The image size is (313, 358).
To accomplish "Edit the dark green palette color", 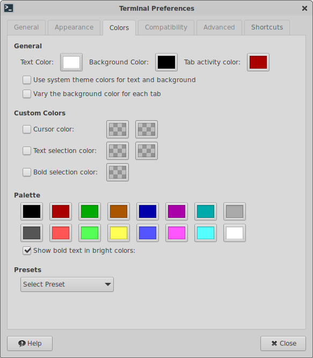I will pos(90,211).
